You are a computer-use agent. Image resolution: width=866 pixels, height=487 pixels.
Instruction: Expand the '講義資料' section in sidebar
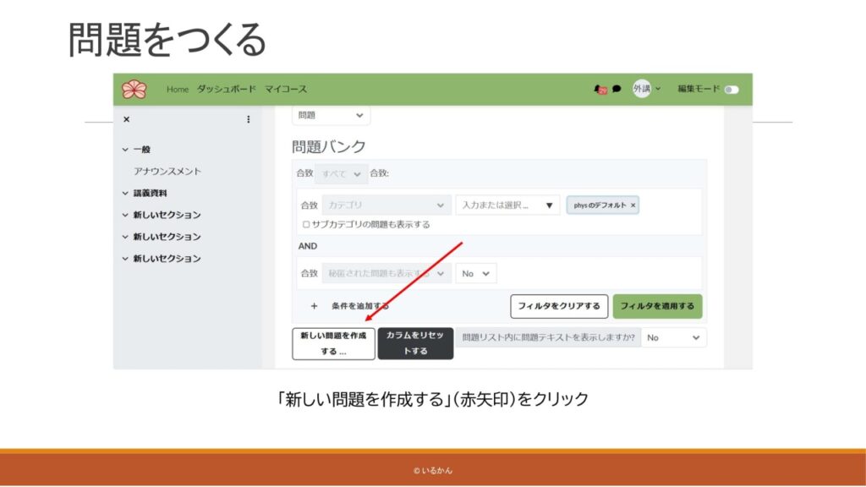point(125,193)
